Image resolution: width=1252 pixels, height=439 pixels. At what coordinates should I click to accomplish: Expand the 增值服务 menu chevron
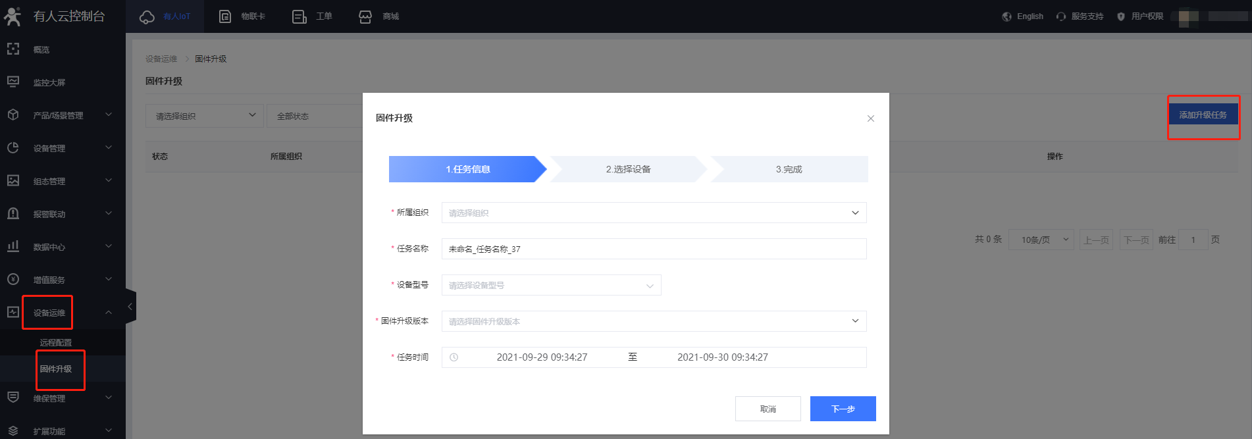coord(109,279)
